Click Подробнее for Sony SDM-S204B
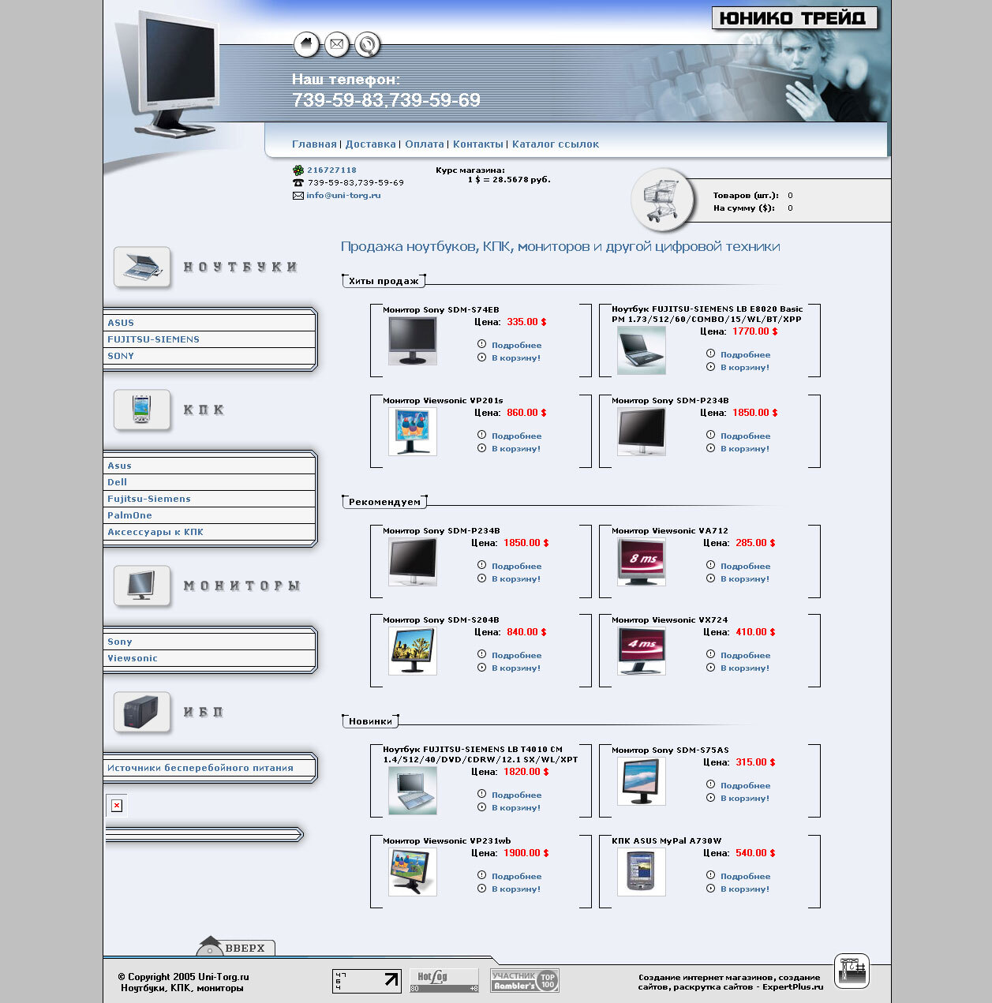992x1003 pixels. pos(516,655)
